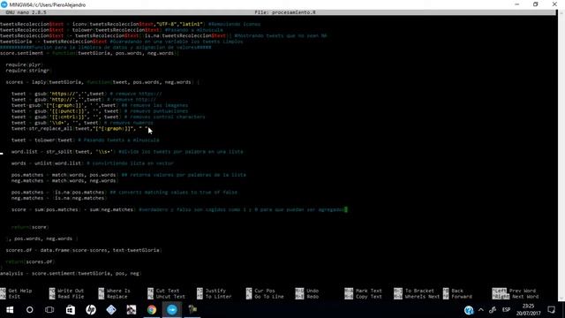
Task: Click the 'To Linter' shortcut label
Action: coord(218,297)
